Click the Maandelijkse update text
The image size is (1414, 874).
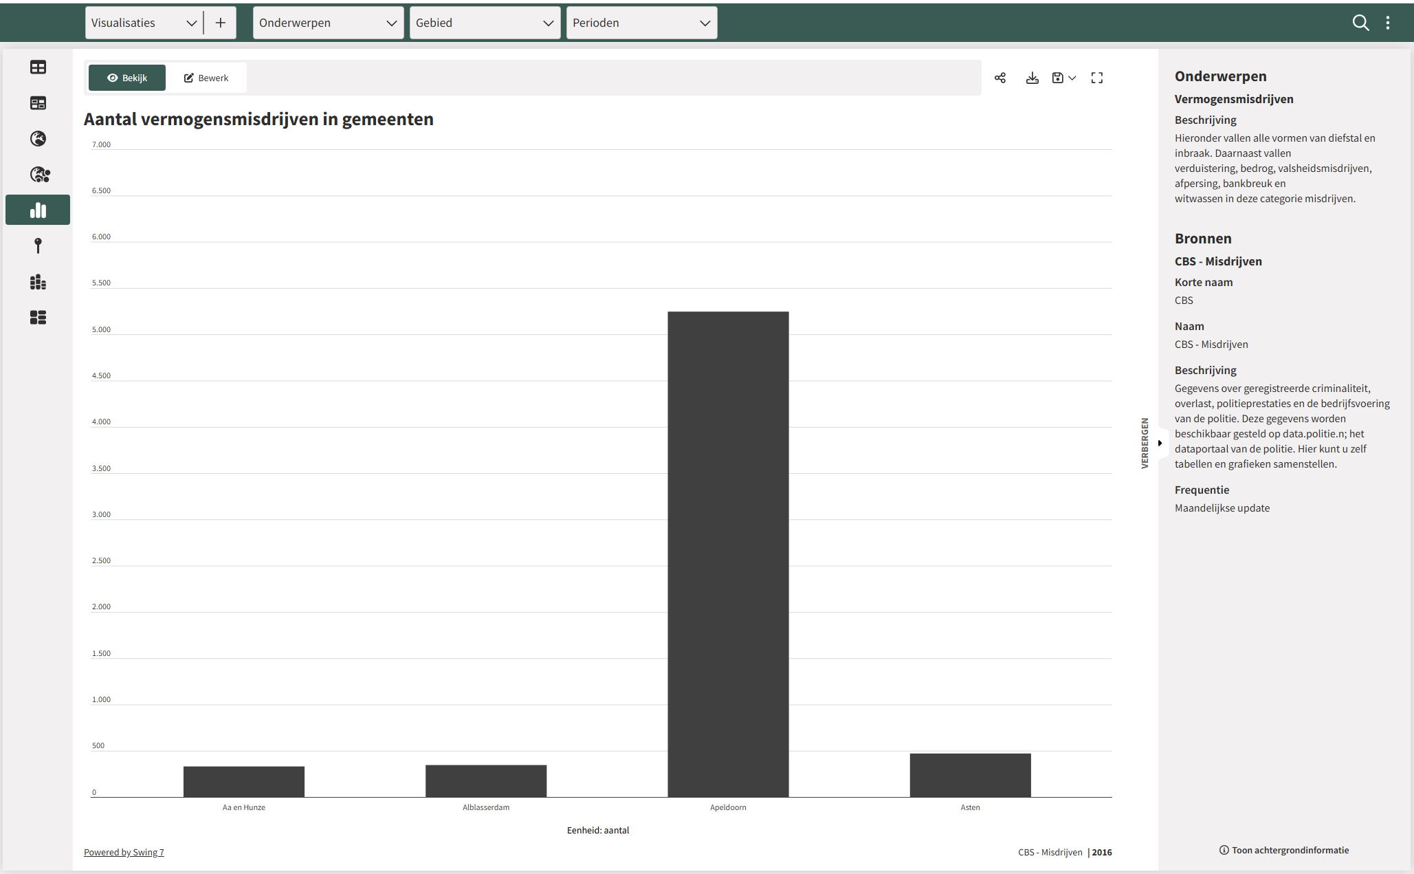1222,508
